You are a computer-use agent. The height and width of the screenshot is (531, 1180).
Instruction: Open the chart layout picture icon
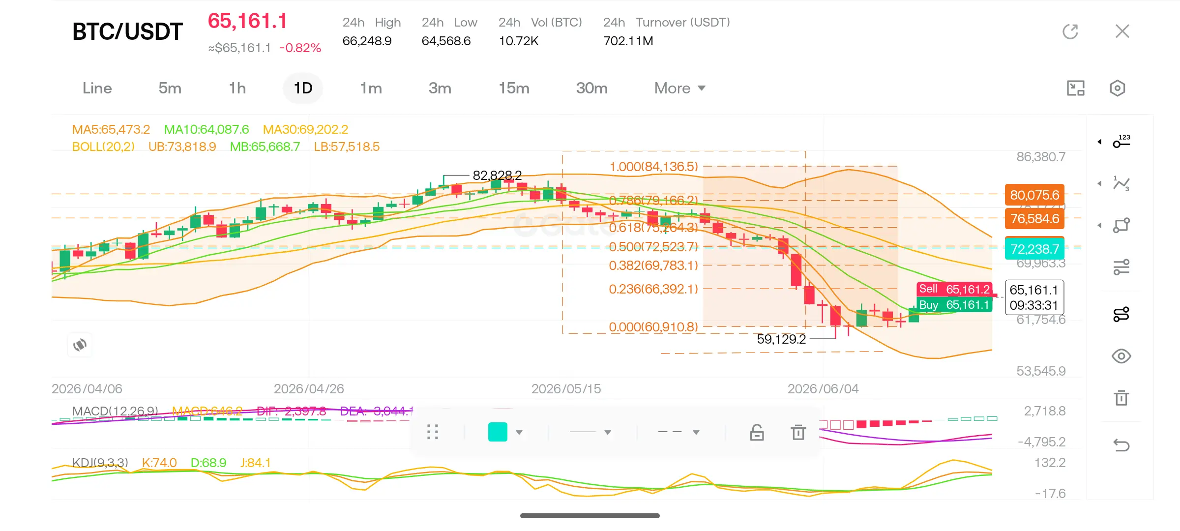coord(1076,88)
